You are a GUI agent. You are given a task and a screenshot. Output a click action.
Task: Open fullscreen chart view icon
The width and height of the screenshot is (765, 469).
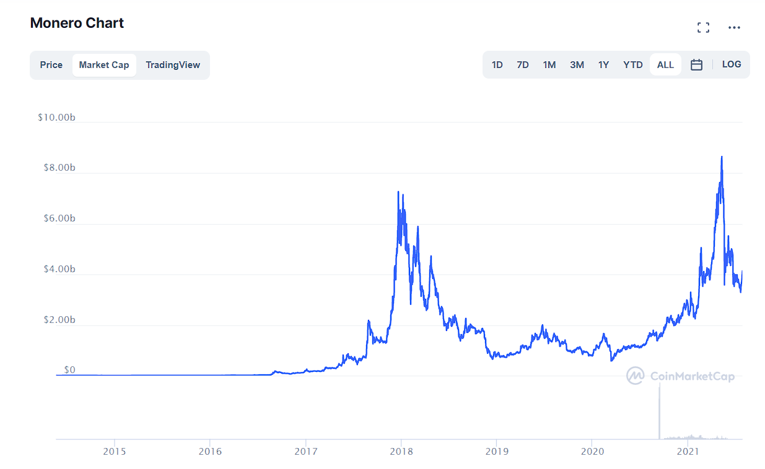tap(703, 27)
